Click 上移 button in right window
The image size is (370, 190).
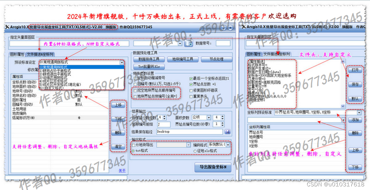[355, 150]
